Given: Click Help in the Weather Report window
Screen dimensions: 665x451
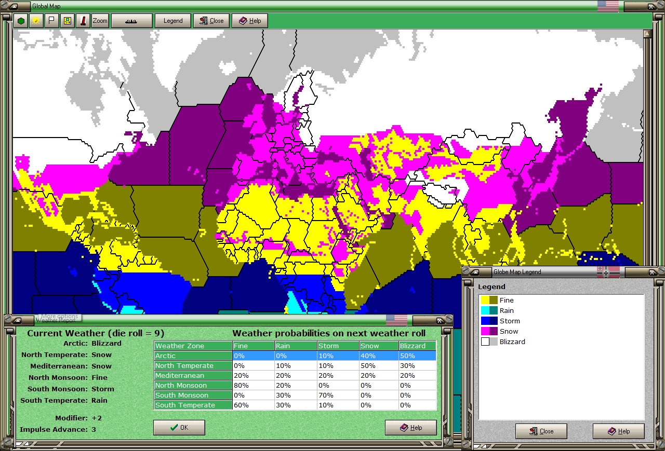Looking at the screenshot, I should coord(411,428).
